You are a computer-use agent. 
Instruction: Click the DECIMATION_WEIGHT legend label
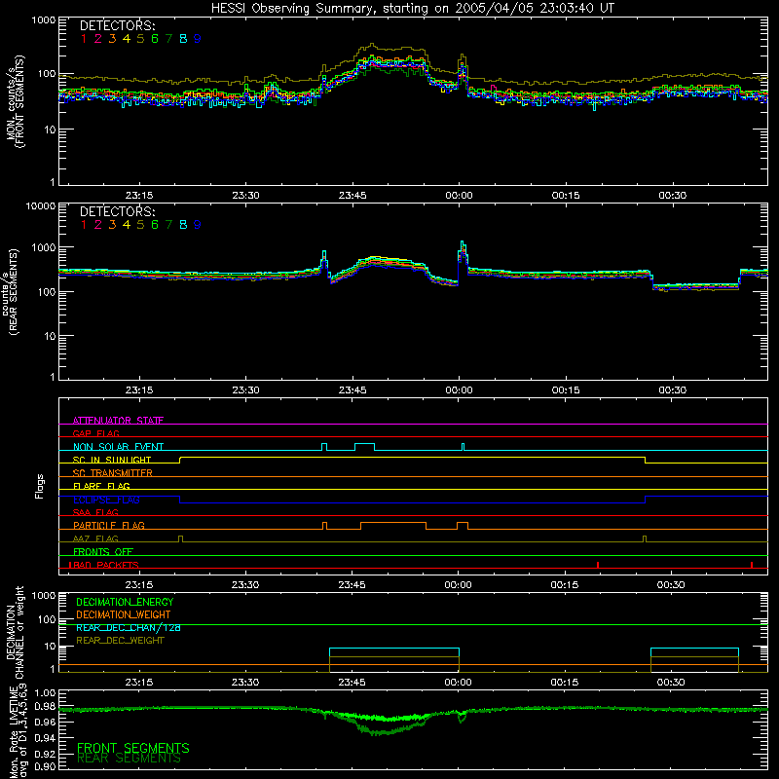[x=124, y=614]
